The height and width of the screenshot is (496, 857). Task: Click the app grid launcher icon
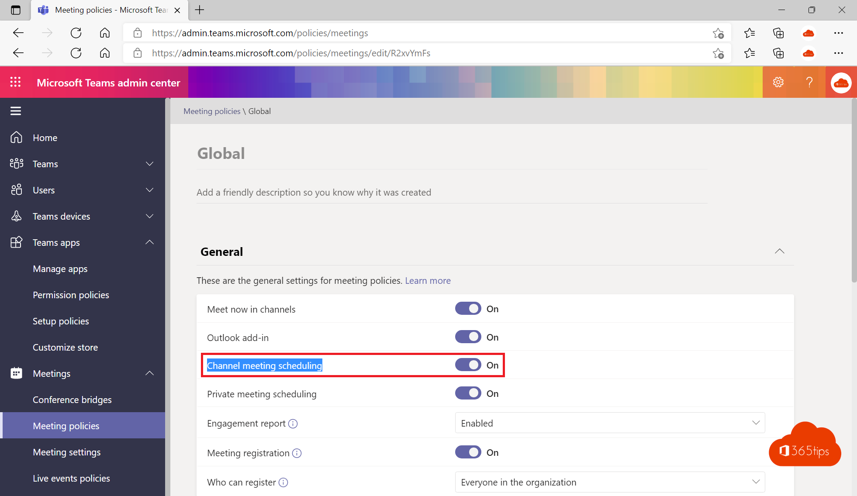[x=15, y=82]
